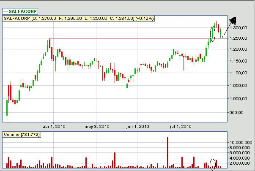This screenshot has height=171, width=255.
Task: Click the 1.050,00 price axis label
Action: pyautogui.click(x=238, y=85)
